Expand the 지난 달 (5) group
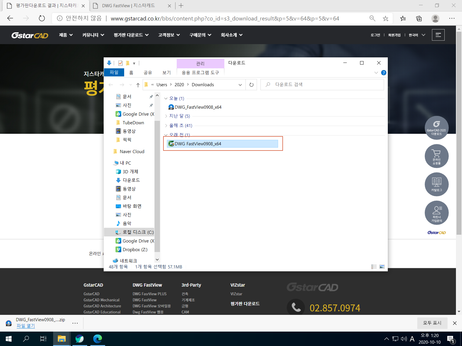Viewport: 462px width, 346px height. click(x=166, y=116)
